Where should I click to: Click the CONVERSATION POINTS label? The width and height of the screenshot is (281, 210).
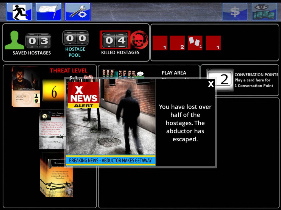point(256,75)
